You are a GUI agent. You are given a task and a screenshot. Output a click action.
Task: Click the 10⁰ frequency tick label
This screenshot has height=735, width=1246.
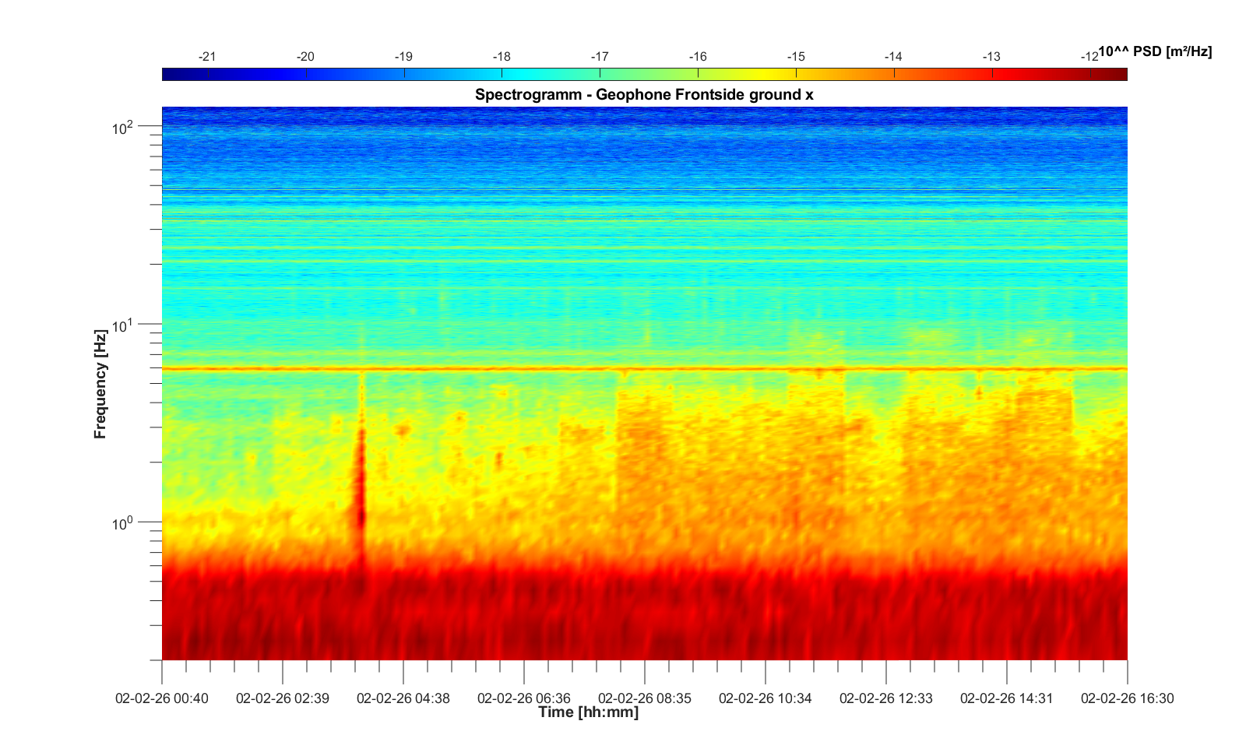click(x=123, y=522)
